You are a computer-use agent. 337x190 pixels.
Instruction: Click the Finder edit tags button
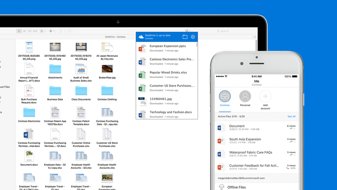[70, 31]
